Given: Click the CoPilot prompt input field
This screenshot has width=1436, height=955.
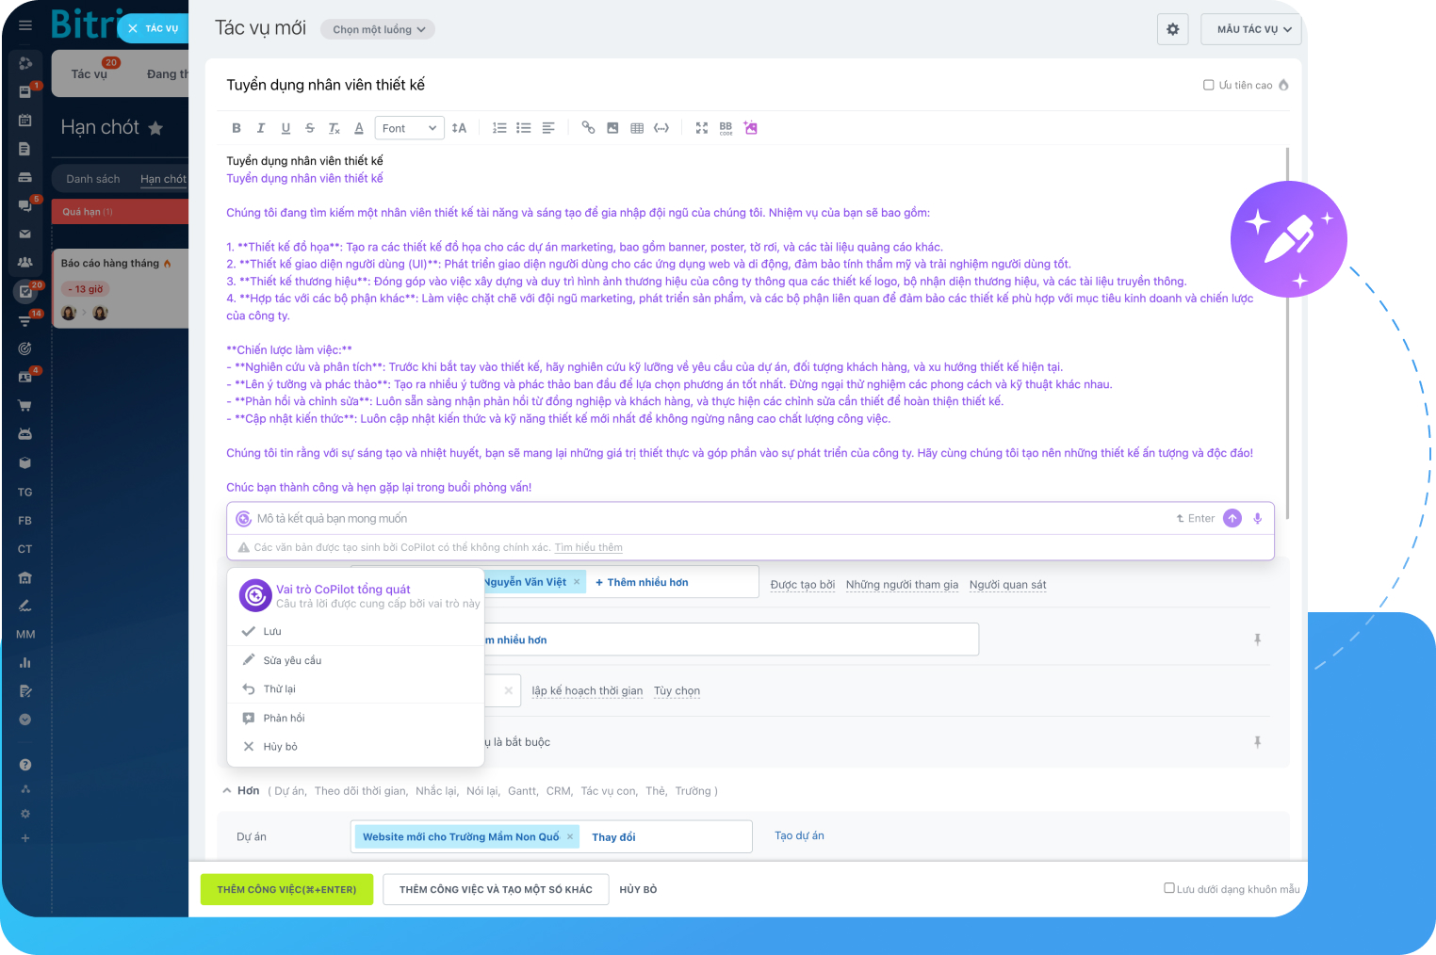Looking at the screenshot, I should tap(707, 519).
